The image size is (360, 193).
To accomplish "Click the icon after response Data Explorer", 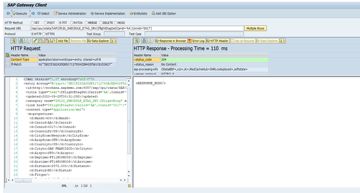I will pos(283,41).
